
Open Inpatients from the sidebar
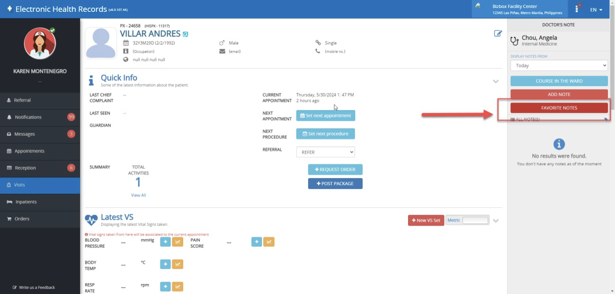click(x=26, y=202)
